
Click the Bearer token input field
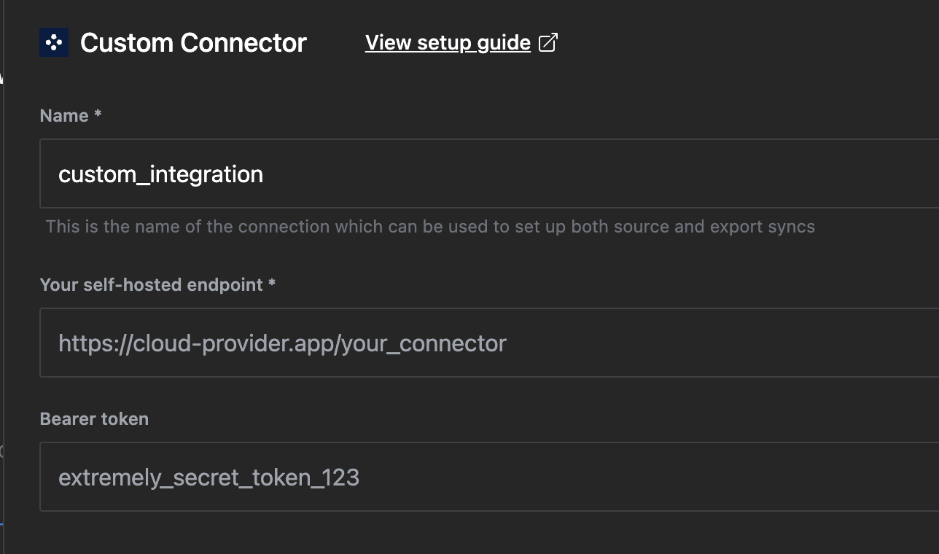pyautogui.click(x=489, y=477)
